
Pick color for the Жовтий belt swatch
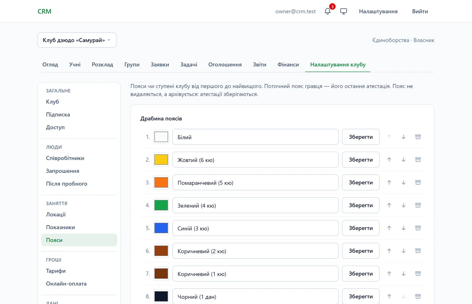click(161, 160)
